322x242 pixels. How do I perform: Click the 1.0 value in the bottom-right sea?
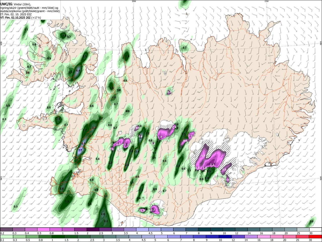pos(311,222)
